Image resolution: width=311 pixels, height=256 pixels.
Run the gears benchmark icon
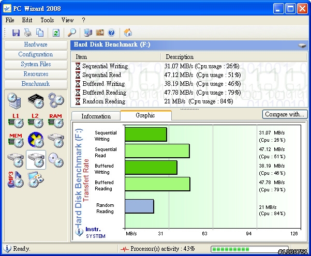[x=56, y=100]
